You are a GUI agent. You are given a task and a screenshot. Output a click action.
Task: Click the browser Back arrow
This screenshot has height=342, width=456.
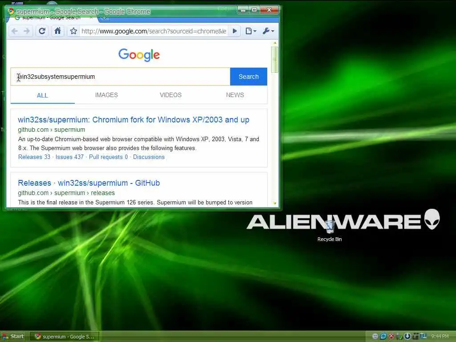click(15, 31)
